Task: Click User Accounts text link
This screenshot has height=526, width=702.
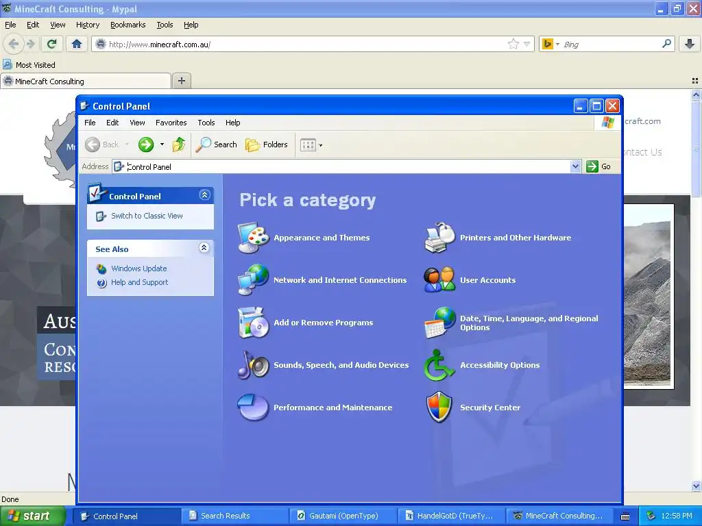Action: (487, 280)
